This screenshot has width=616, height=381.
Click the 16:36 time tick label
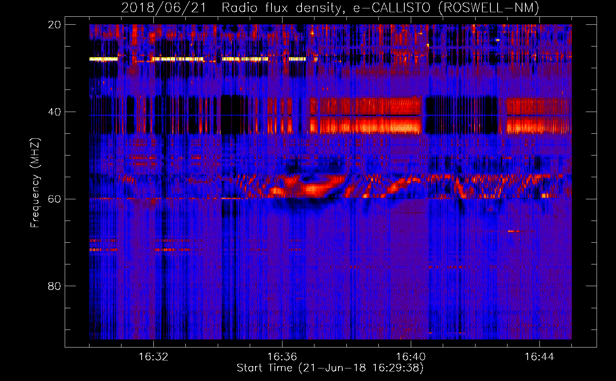[282, 357]
